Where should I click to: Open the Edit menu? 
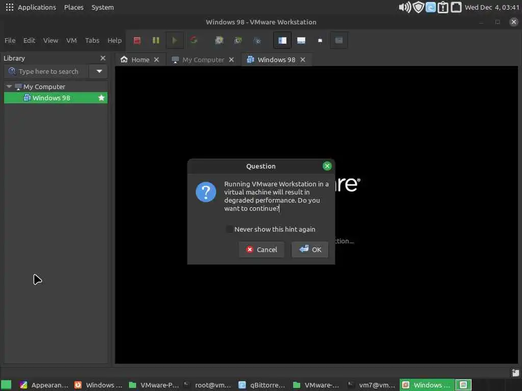[x=29, y=40]
